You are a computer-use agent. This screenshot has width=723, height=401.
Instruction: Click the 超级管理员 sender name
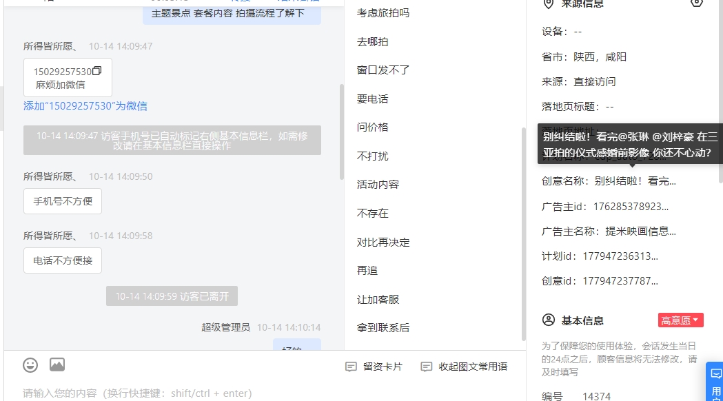pyautogui.click(x=225, y=328)
